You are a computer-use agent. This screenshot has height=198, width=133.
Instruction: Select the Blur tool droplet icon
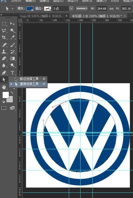[x=4, y=65]
